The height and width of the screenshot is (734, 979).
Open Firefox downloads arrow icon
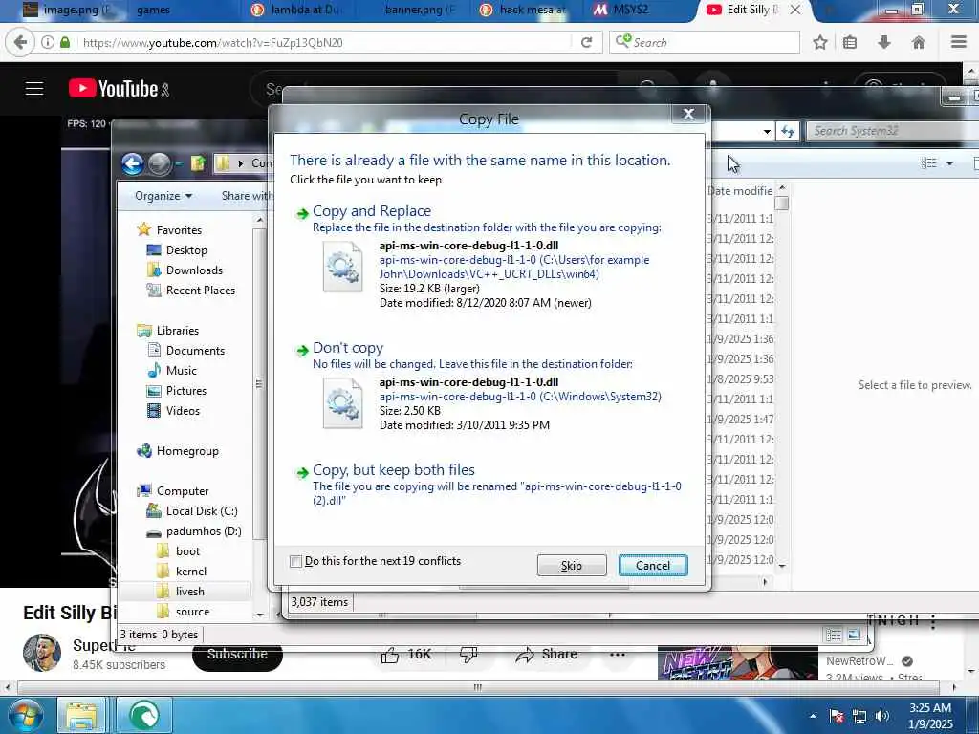click(x=884, y=42)
